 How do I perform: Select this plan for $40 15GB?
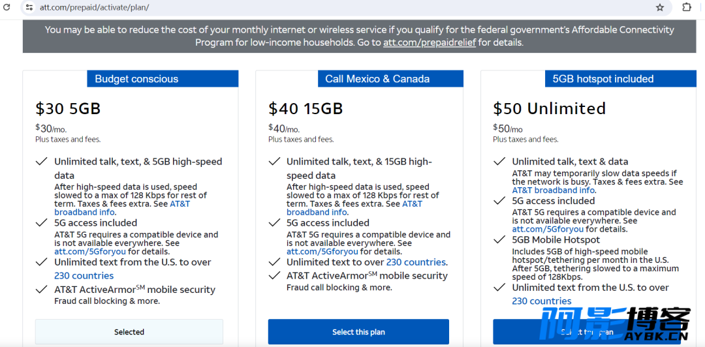coord(358,332)
